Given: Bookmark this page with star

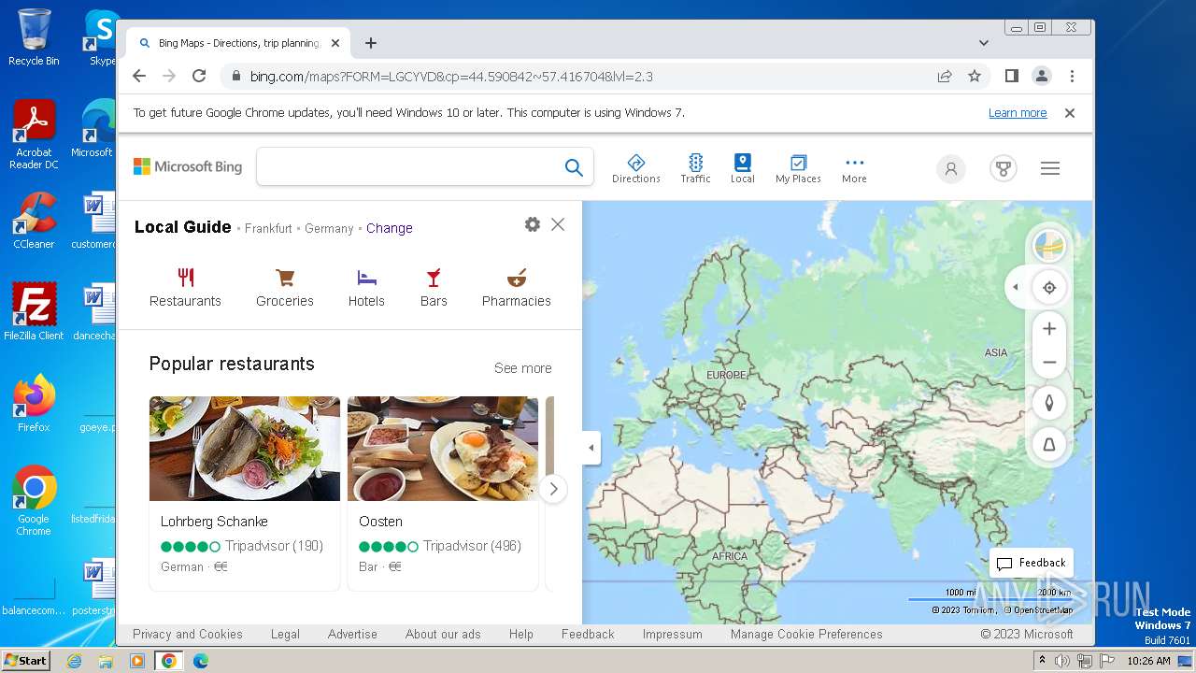Looking at the screenshot, I should pyautogui.click(x=975, y=77).
